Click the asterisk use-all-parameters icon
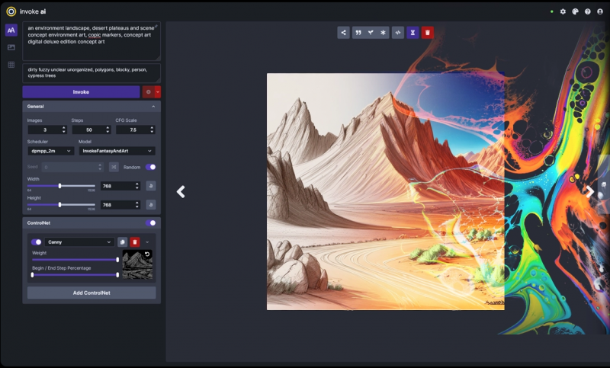This screenshot has height=368, width=610. (x=384, y=33)
